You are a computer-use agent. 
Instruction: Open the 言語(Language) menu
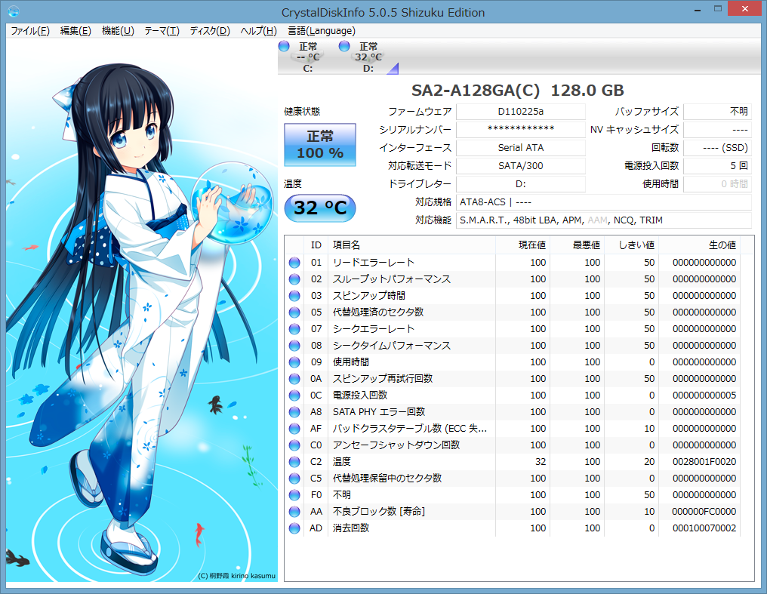tap(322, 31)
